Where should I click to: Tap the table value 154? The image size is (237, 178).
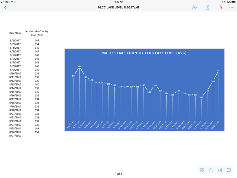coord(37,44)
